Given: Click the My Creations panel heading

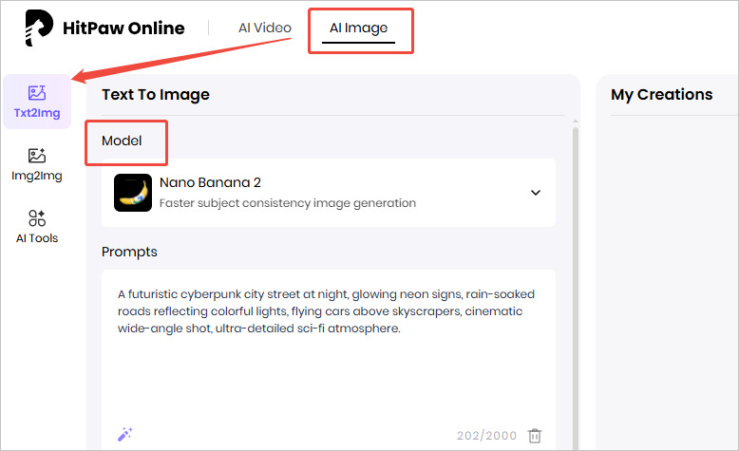Looking at the screenshot, I should [x=661, y=95].
